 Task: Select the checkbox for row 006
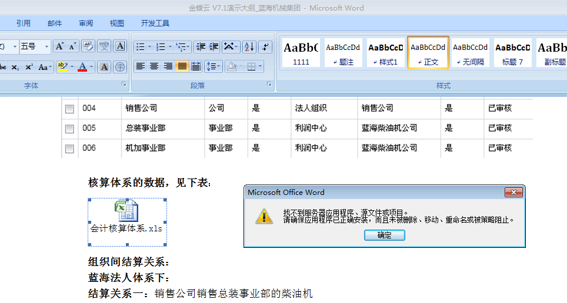coord(69,149)
